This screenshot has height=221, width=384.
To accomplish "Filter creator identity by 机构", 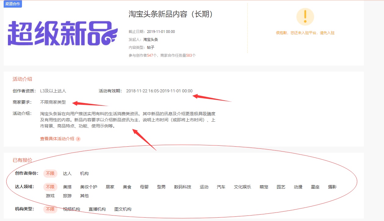I will [x=84, y=173].
